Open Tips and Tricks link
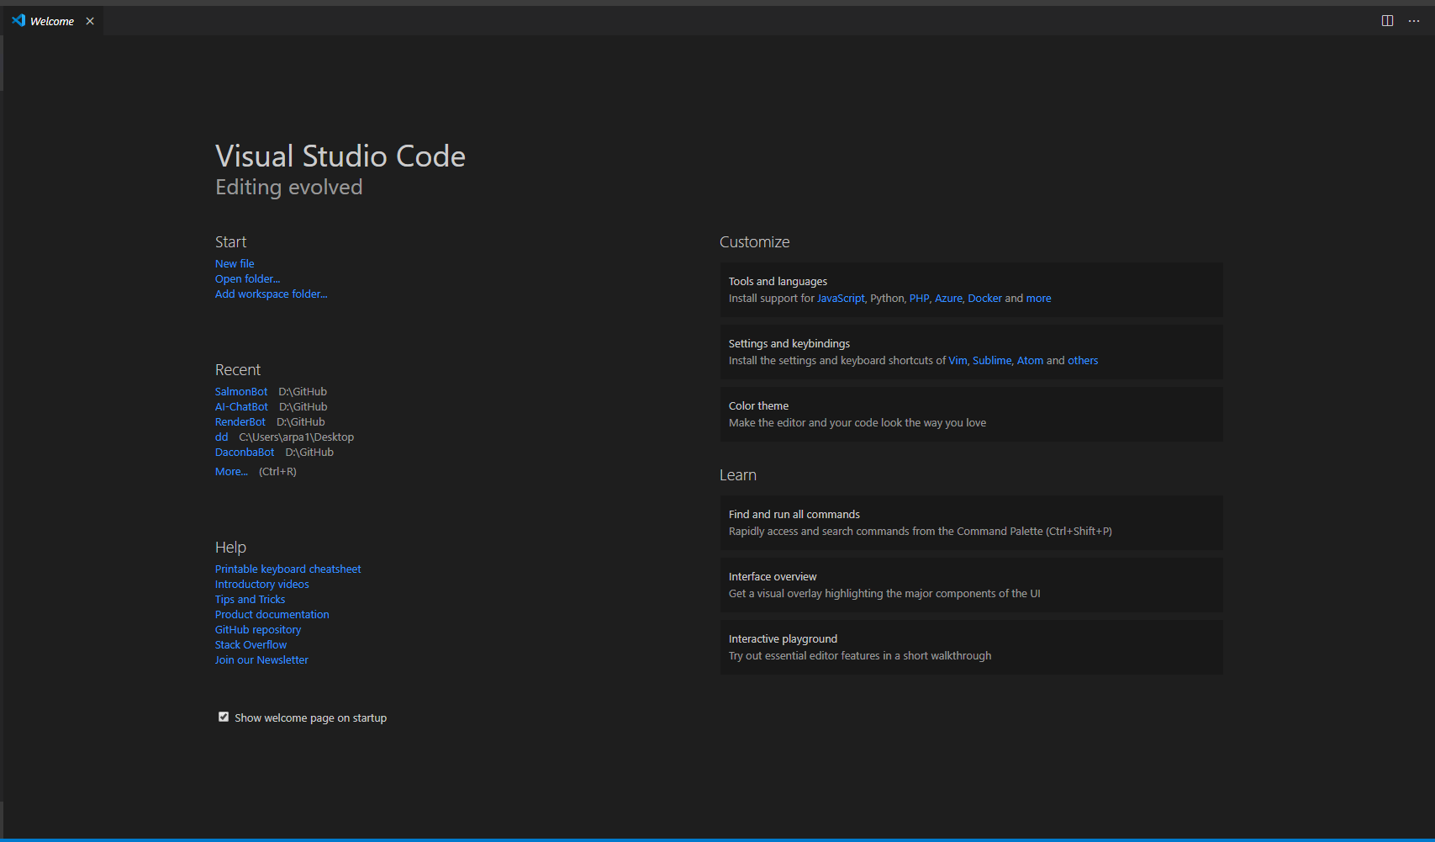Image resolution: width=1435 pixels, height=842 pixels. 250,599
